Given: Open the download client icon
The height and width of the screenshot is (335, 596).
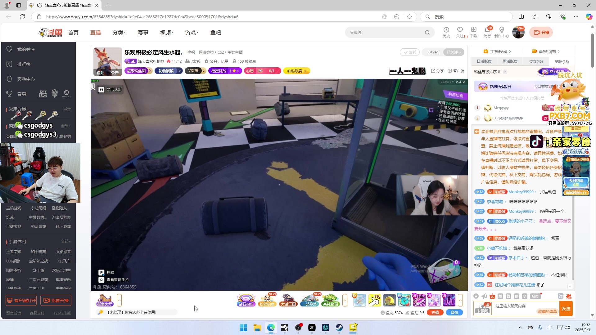Looking at the screenshot, I should pos(474,32).
